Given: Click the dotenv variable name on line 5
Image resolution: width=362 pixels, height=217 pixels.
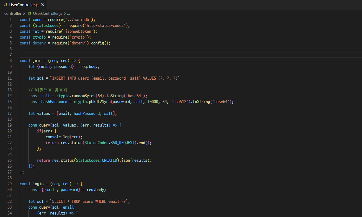Looking at the screenshot, I should [x=39, y=43].
